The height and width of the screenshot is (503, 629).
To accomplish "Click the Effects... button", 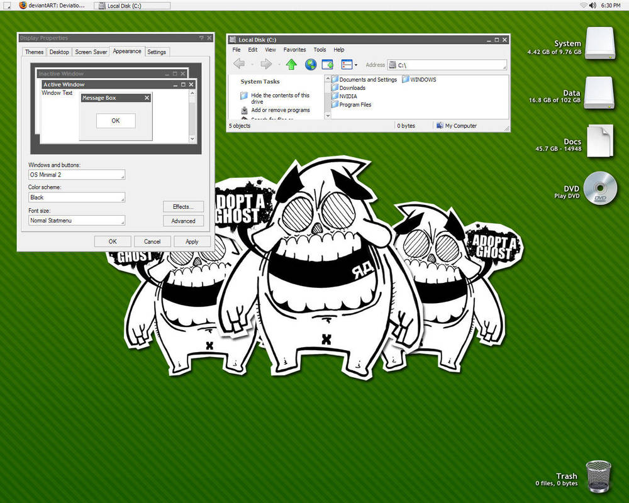I will (x=183, y=207).
